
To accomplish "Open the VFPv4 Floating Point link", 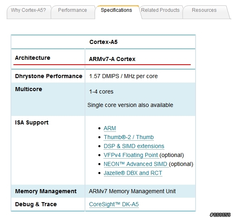I will pyautogui.click(x=131, y=155).
